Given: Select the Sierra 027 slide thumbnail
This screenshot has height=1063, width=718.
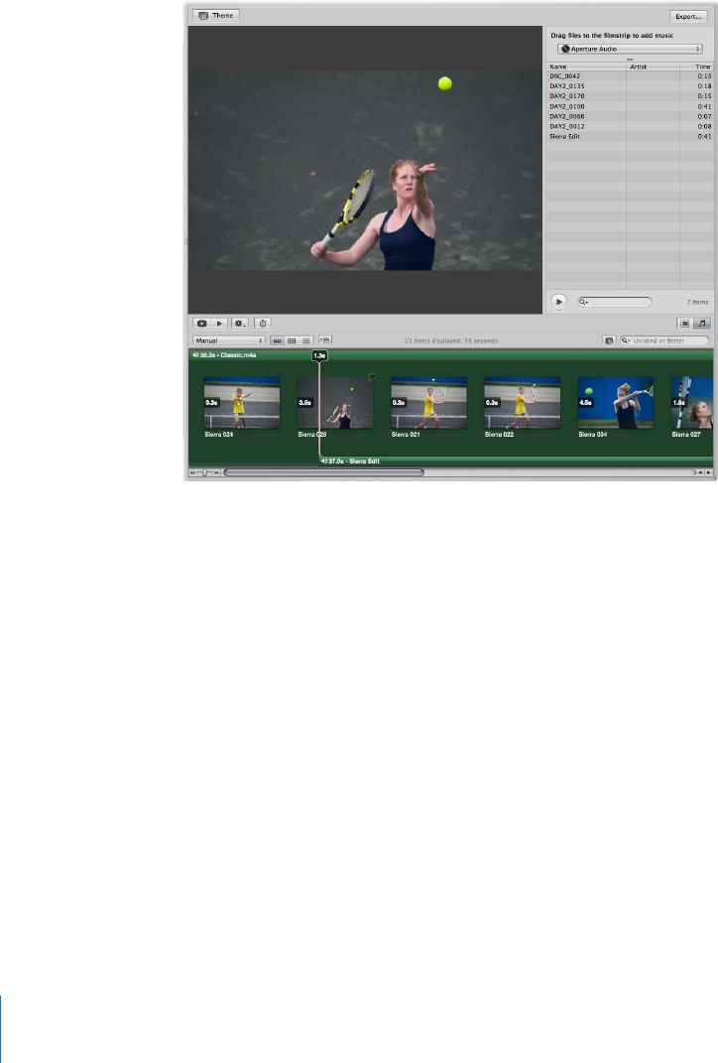Looking at the screenshot, I should coord(692,403).
